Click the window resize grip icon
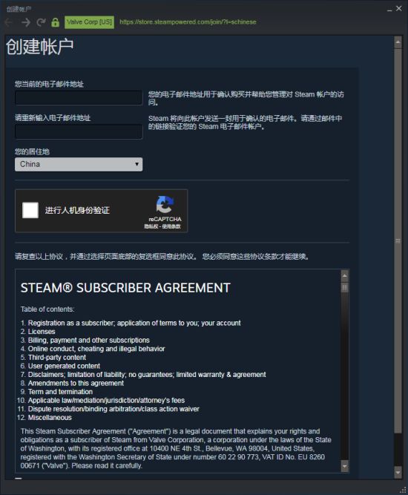This screenshot has height=495, width=408. (x=403, y=490)
